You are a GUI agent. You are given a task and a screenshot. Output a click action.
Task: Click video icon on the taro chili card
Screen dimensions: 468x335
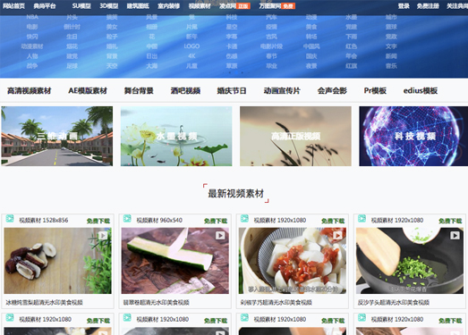(x=244, y=219)
